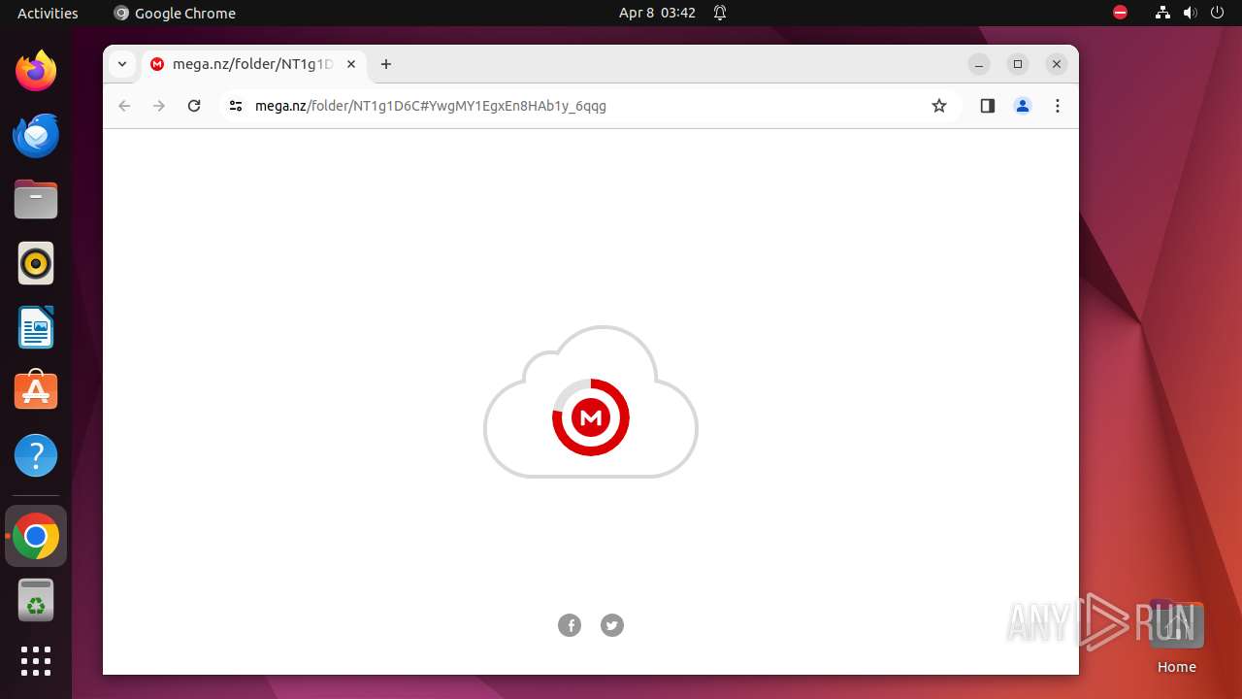Open the Chrome profile menu
Viewport: 1242px width, 699px height.
click(x=1023, y=106)
